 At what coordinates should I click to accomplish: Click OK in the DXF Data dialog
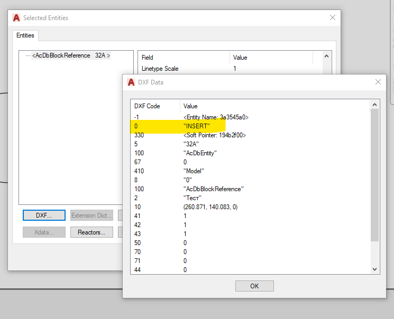tap(254, 286)
